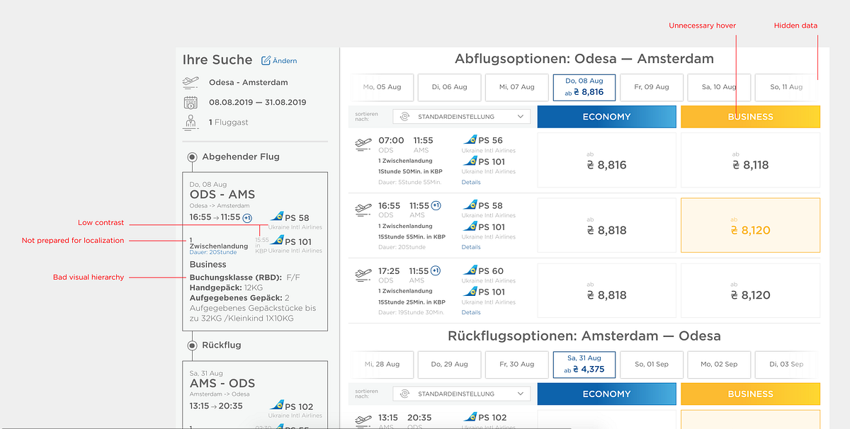Image resolution: width=850 pixels, height=429 pixels.
Task: Click the Ukraine Intl Airlines logo beside PS 56
Action: (x=470, y=140)
